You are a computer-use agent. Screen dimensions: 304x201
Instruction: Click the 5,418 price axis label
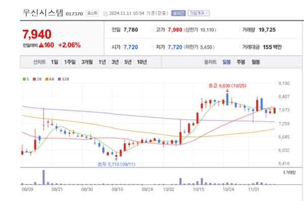coord(284,164)
